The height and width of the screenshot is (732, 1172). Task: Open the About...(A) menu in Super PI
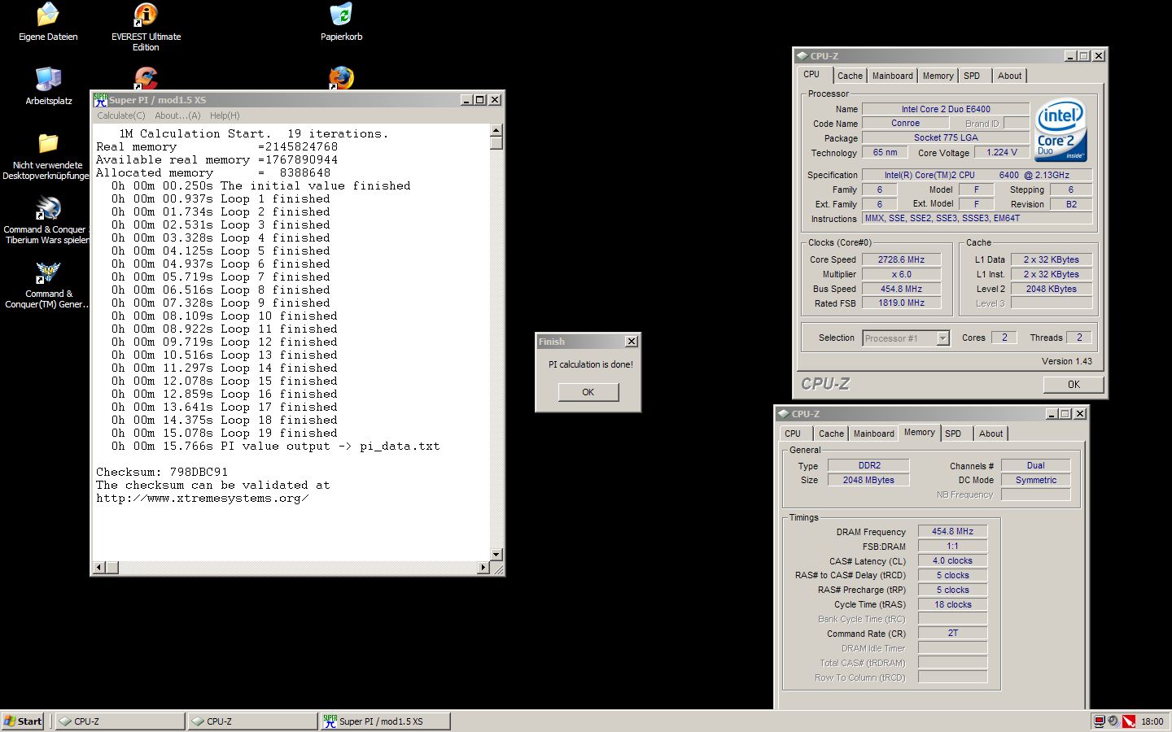click(x=177, y=115)
